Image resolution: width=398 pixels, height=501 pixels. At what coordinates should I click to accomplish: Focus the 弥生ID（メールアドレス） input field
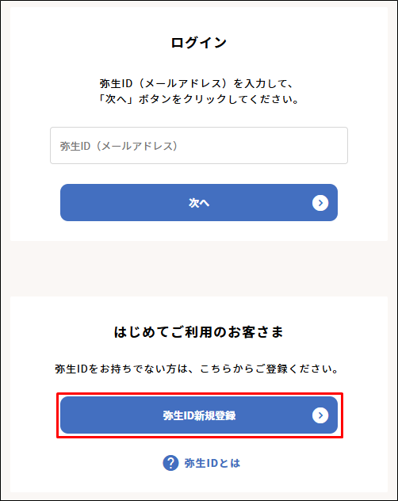pyautogui.click(x=199, y=146)
